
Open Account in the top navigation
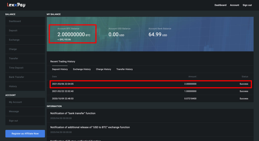(234, 5)
